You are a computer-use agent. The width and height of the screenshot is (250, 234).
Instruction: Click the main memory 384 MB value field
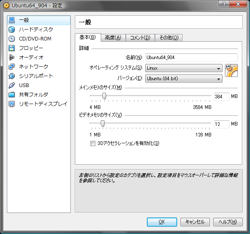coord(221,97)
